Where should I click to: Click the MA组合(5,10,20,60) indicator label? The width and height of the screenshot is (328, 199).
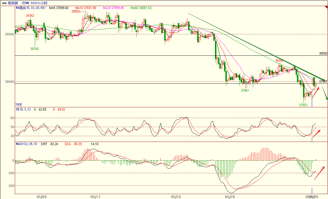[31, 8]
